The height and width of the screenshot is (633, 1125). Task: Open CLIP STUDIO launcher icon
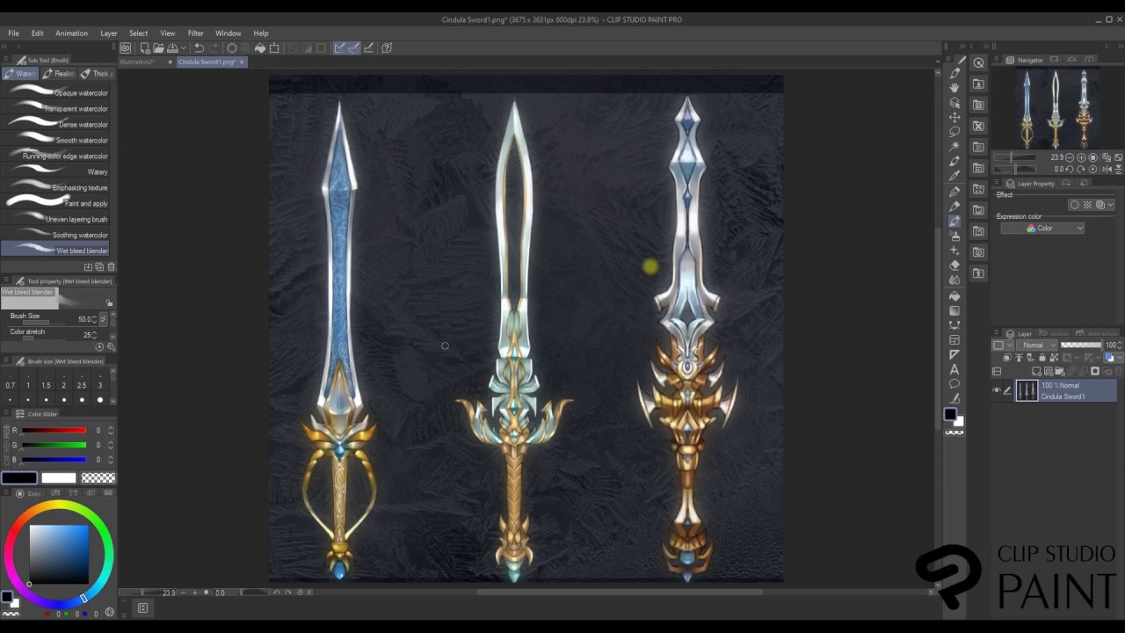coord(125,47)
